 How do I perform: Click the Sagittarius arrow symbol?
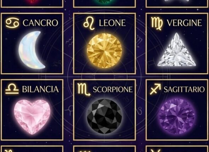(x=156, y=89)
